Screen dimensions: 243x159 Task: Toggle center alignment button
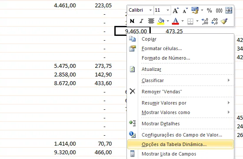[x=151, y=21]
